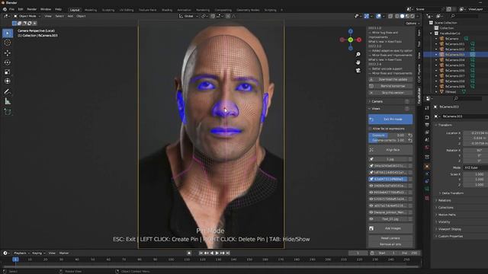Open the Tool properties tab icon
The image size is (488, 274).
tap(427, 108)
